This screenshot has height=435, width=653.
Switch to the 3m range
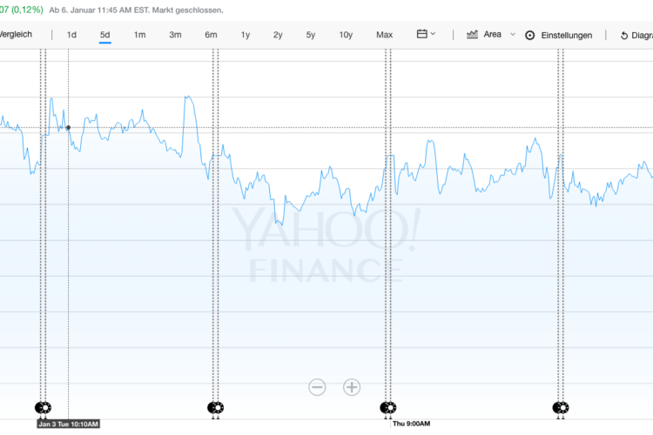tap(175, 35)
